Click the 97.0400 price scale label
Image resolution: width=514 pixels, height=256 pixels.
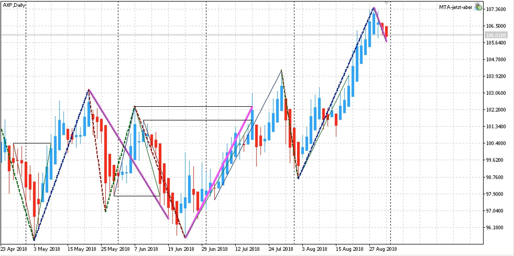[x=495, y=211]
